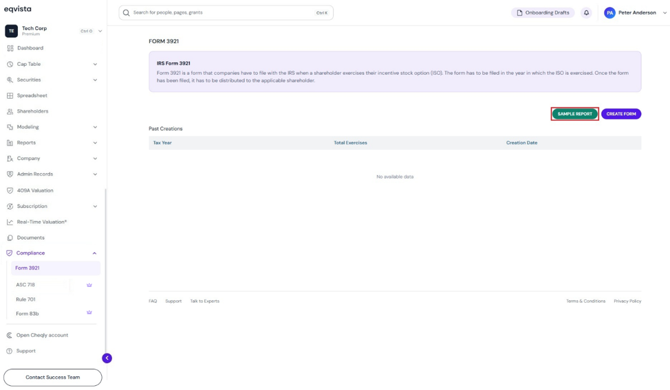Collapse sidebar with purple arrow button
This screenshot has width=670, height=390.
tap(107, 358)
